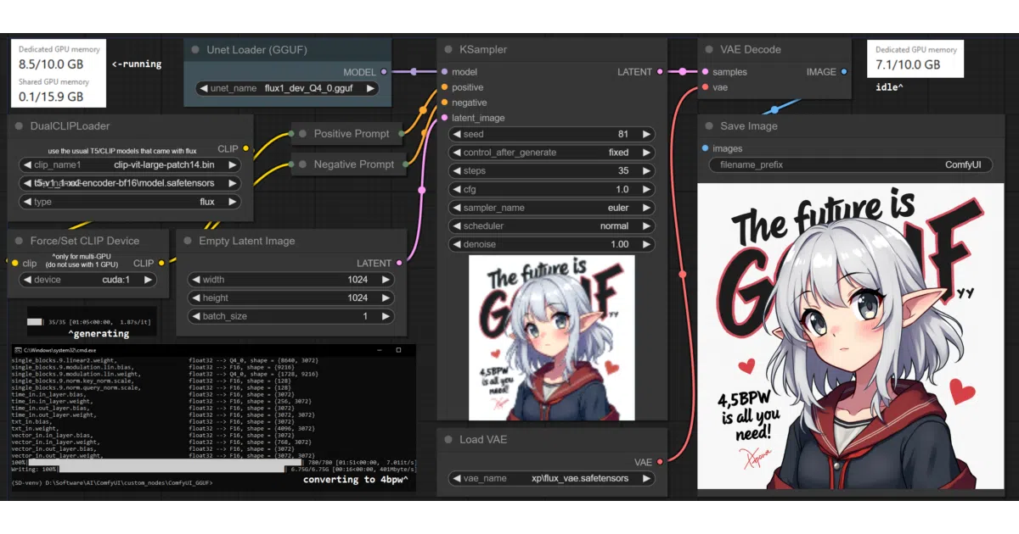
Task: Click the "0.1/15.9 GB" shared GPU memory text
Action: tap(51, 97)
